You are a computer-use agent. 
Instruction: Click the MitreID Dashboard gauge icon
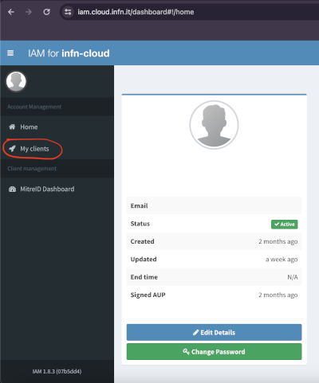[12, 190]
